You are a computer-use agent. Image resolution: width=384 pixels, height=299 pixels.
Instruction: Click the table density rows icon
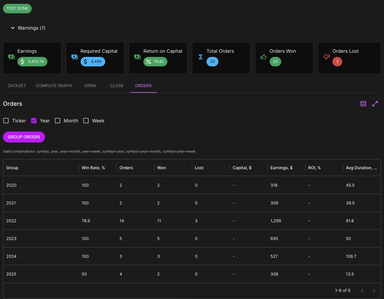click(363, 104)
